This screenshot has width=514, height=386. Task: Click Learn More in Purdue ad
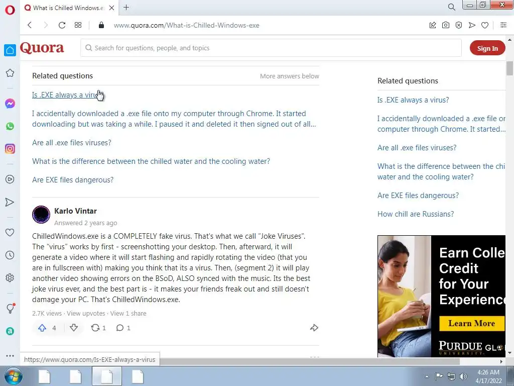tap(472, 324)
